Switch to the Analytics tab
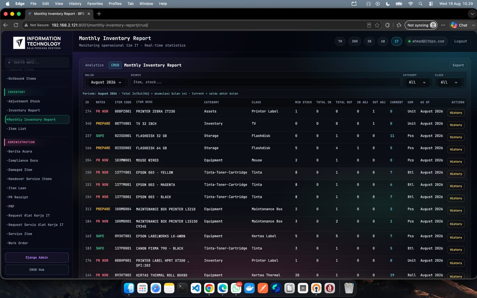 pyautogui.click(x=94, y=65)
